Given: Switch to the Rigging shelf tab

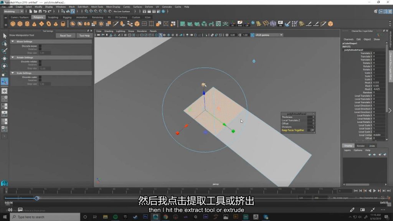Looking at the screenshot, I should pos(67,17).
